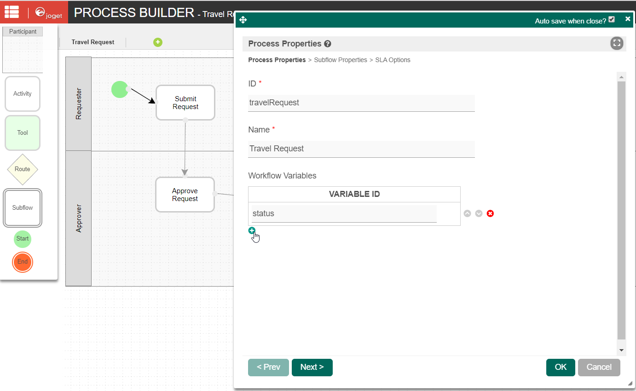636x391 pixels.
Task: Select the End node in palette
Action: (x=23, y=262)
